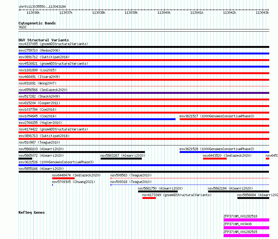Viewport: 278px width, 239px height.
Task: Click the red nsv4173349 variant bar
Action: 149,198
